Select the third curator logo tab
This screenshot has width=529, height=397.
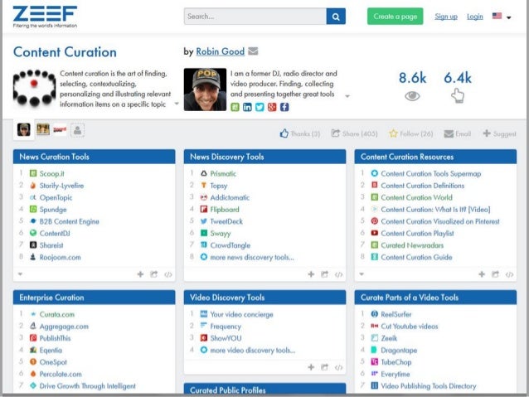point(60,129)
